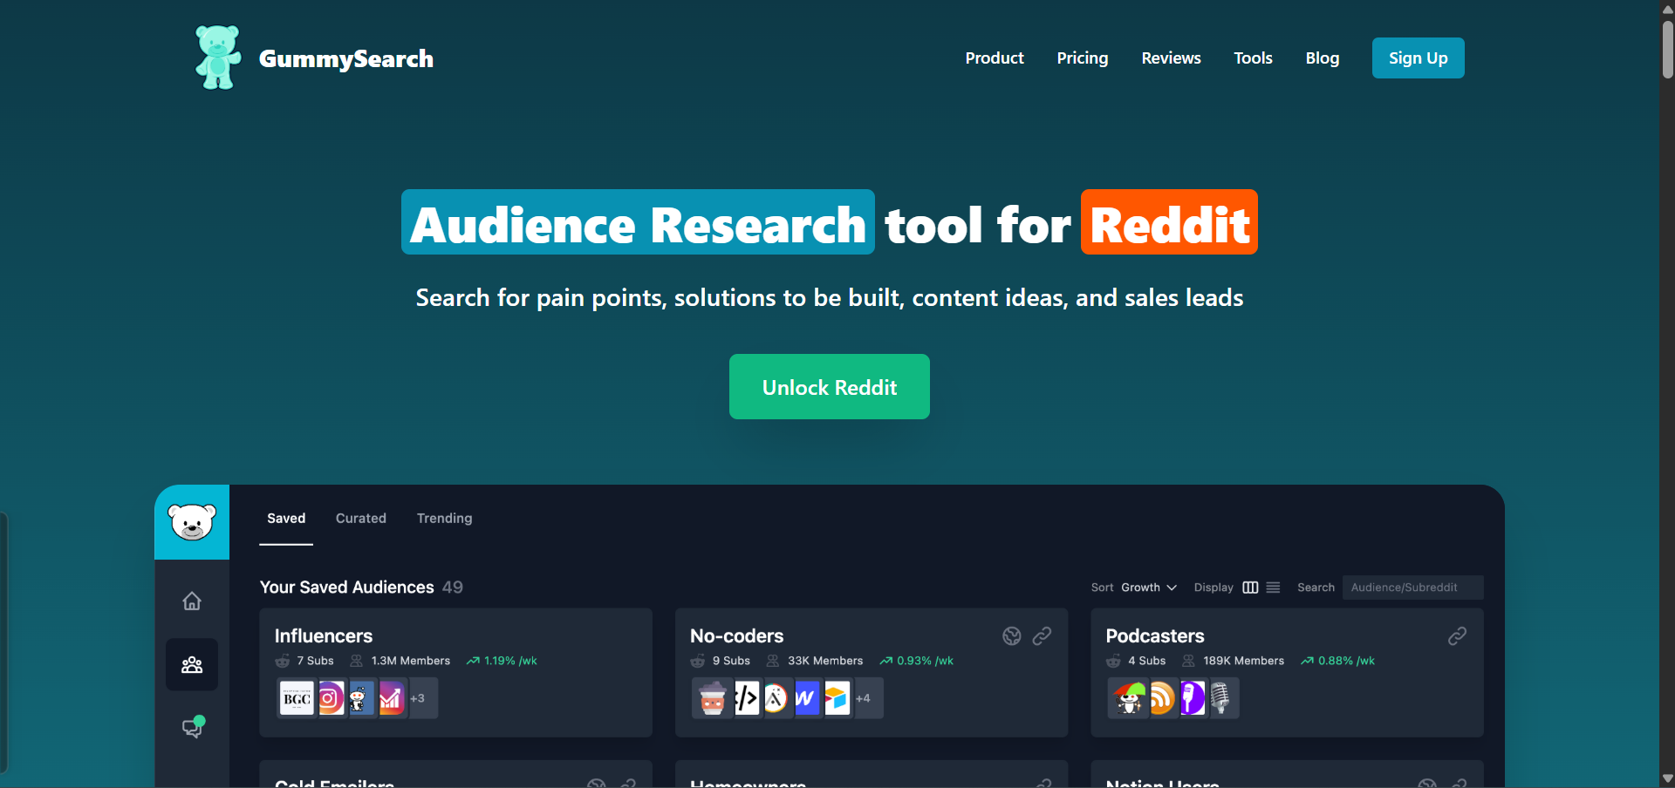Switch to the Curated tab
Screen dimensions: 1675x788
pos(361,519)
